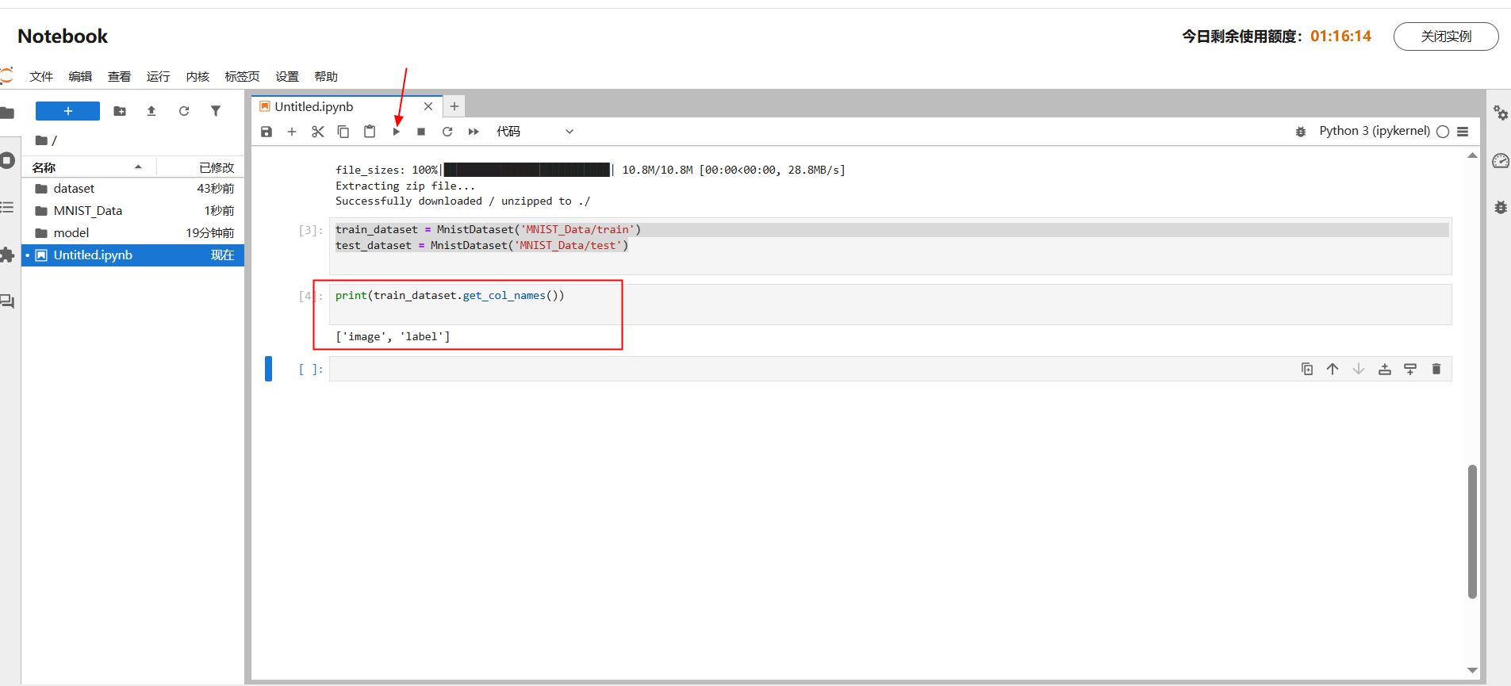Create a new launcher with blue plus button

(68, 111)
